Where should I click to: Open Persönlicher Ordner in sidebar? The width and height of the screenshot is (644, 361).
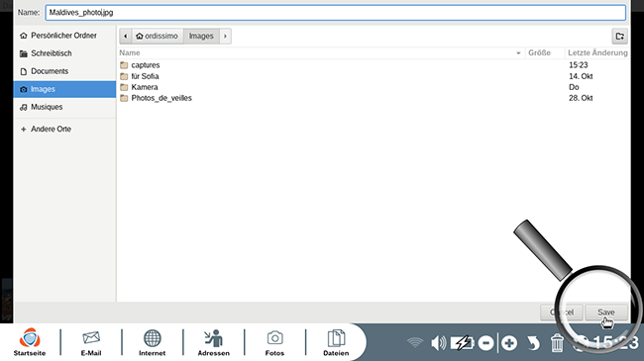click(x=64, y=36)
